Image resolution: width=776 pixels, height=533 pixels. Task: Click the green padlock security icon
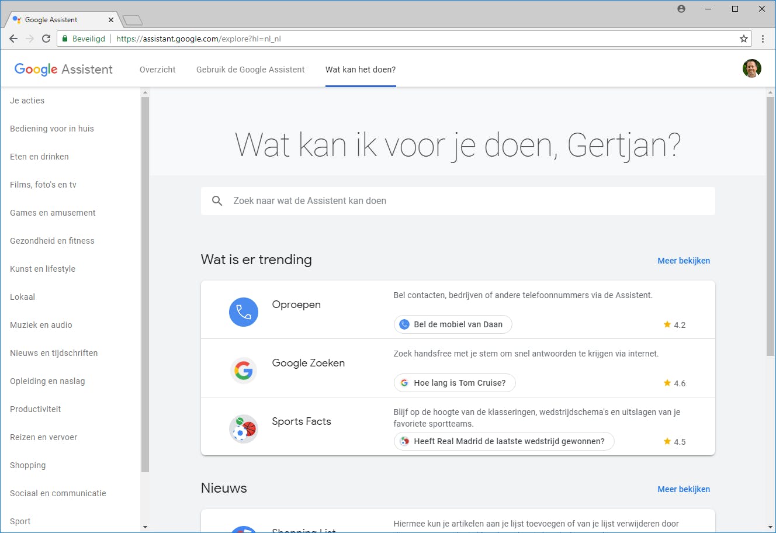point(65,39)
